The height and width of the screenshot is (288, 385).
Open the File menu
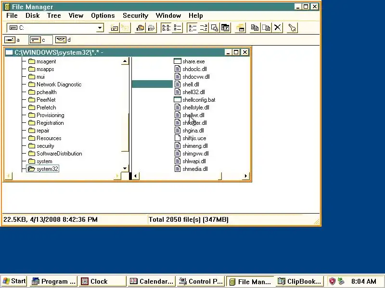tap(12, 16)
